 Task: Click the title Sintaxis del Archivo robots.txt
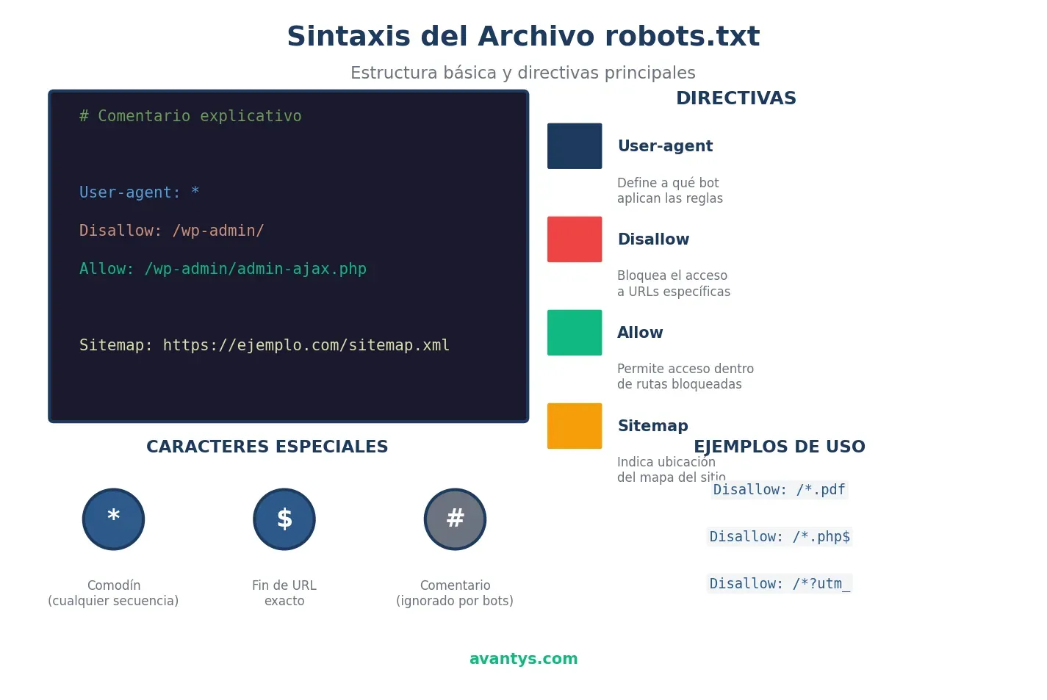[x=523, y=37]
